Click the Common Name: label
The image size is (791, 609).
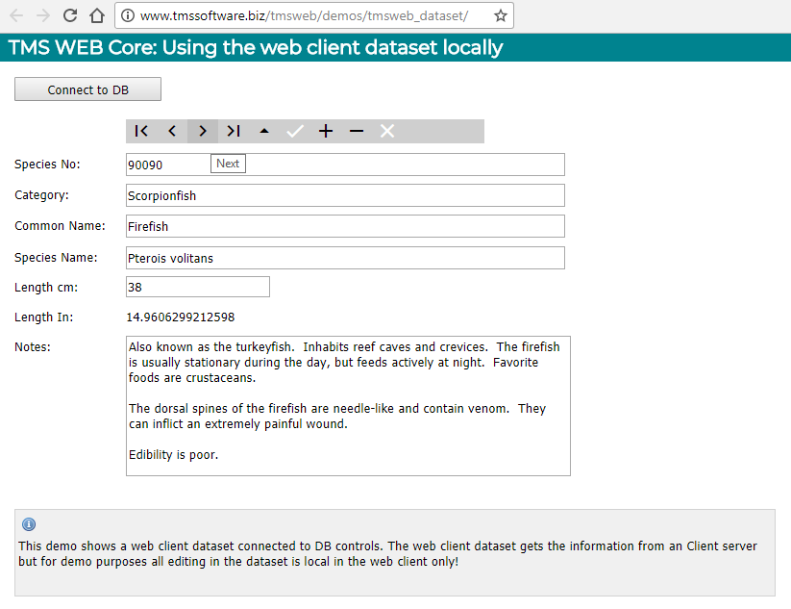tap(60, 226)
